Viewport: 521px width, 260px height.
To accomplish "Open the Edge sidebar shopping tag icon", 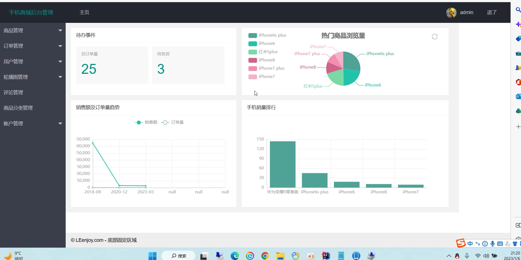I will pyautogui.click(x=518, y=39).
